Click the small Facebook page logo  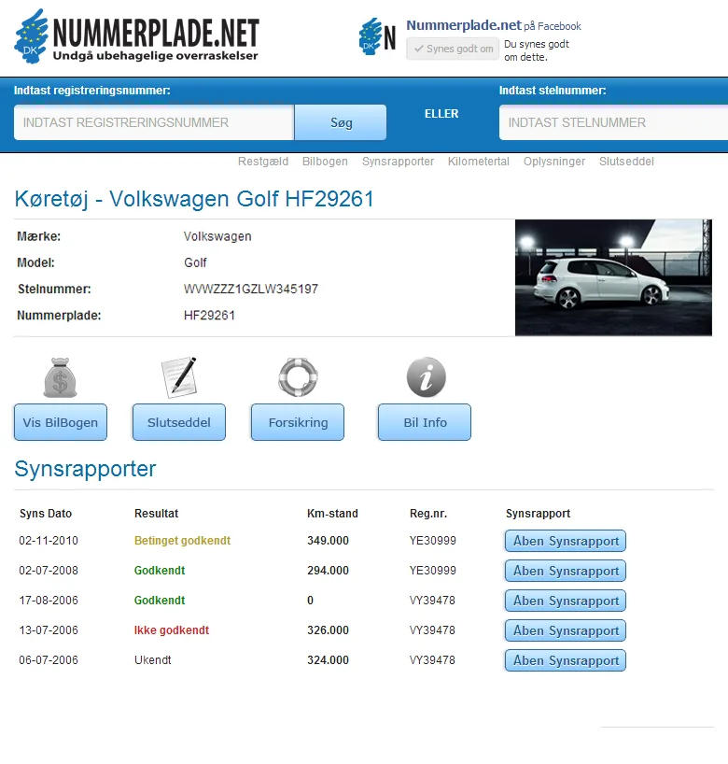click(x=377, y=36)
